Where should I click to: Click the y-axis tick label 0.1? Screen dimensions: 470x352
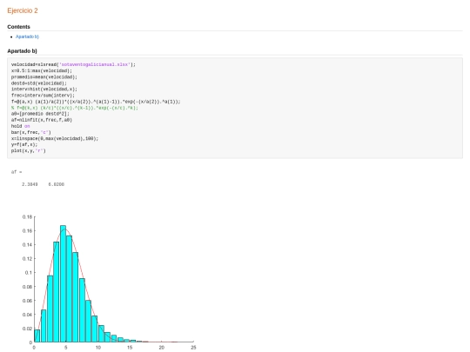point(29,273)
